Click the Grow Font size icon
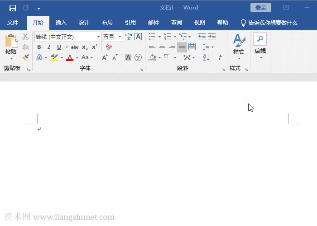 coord(105,57)
